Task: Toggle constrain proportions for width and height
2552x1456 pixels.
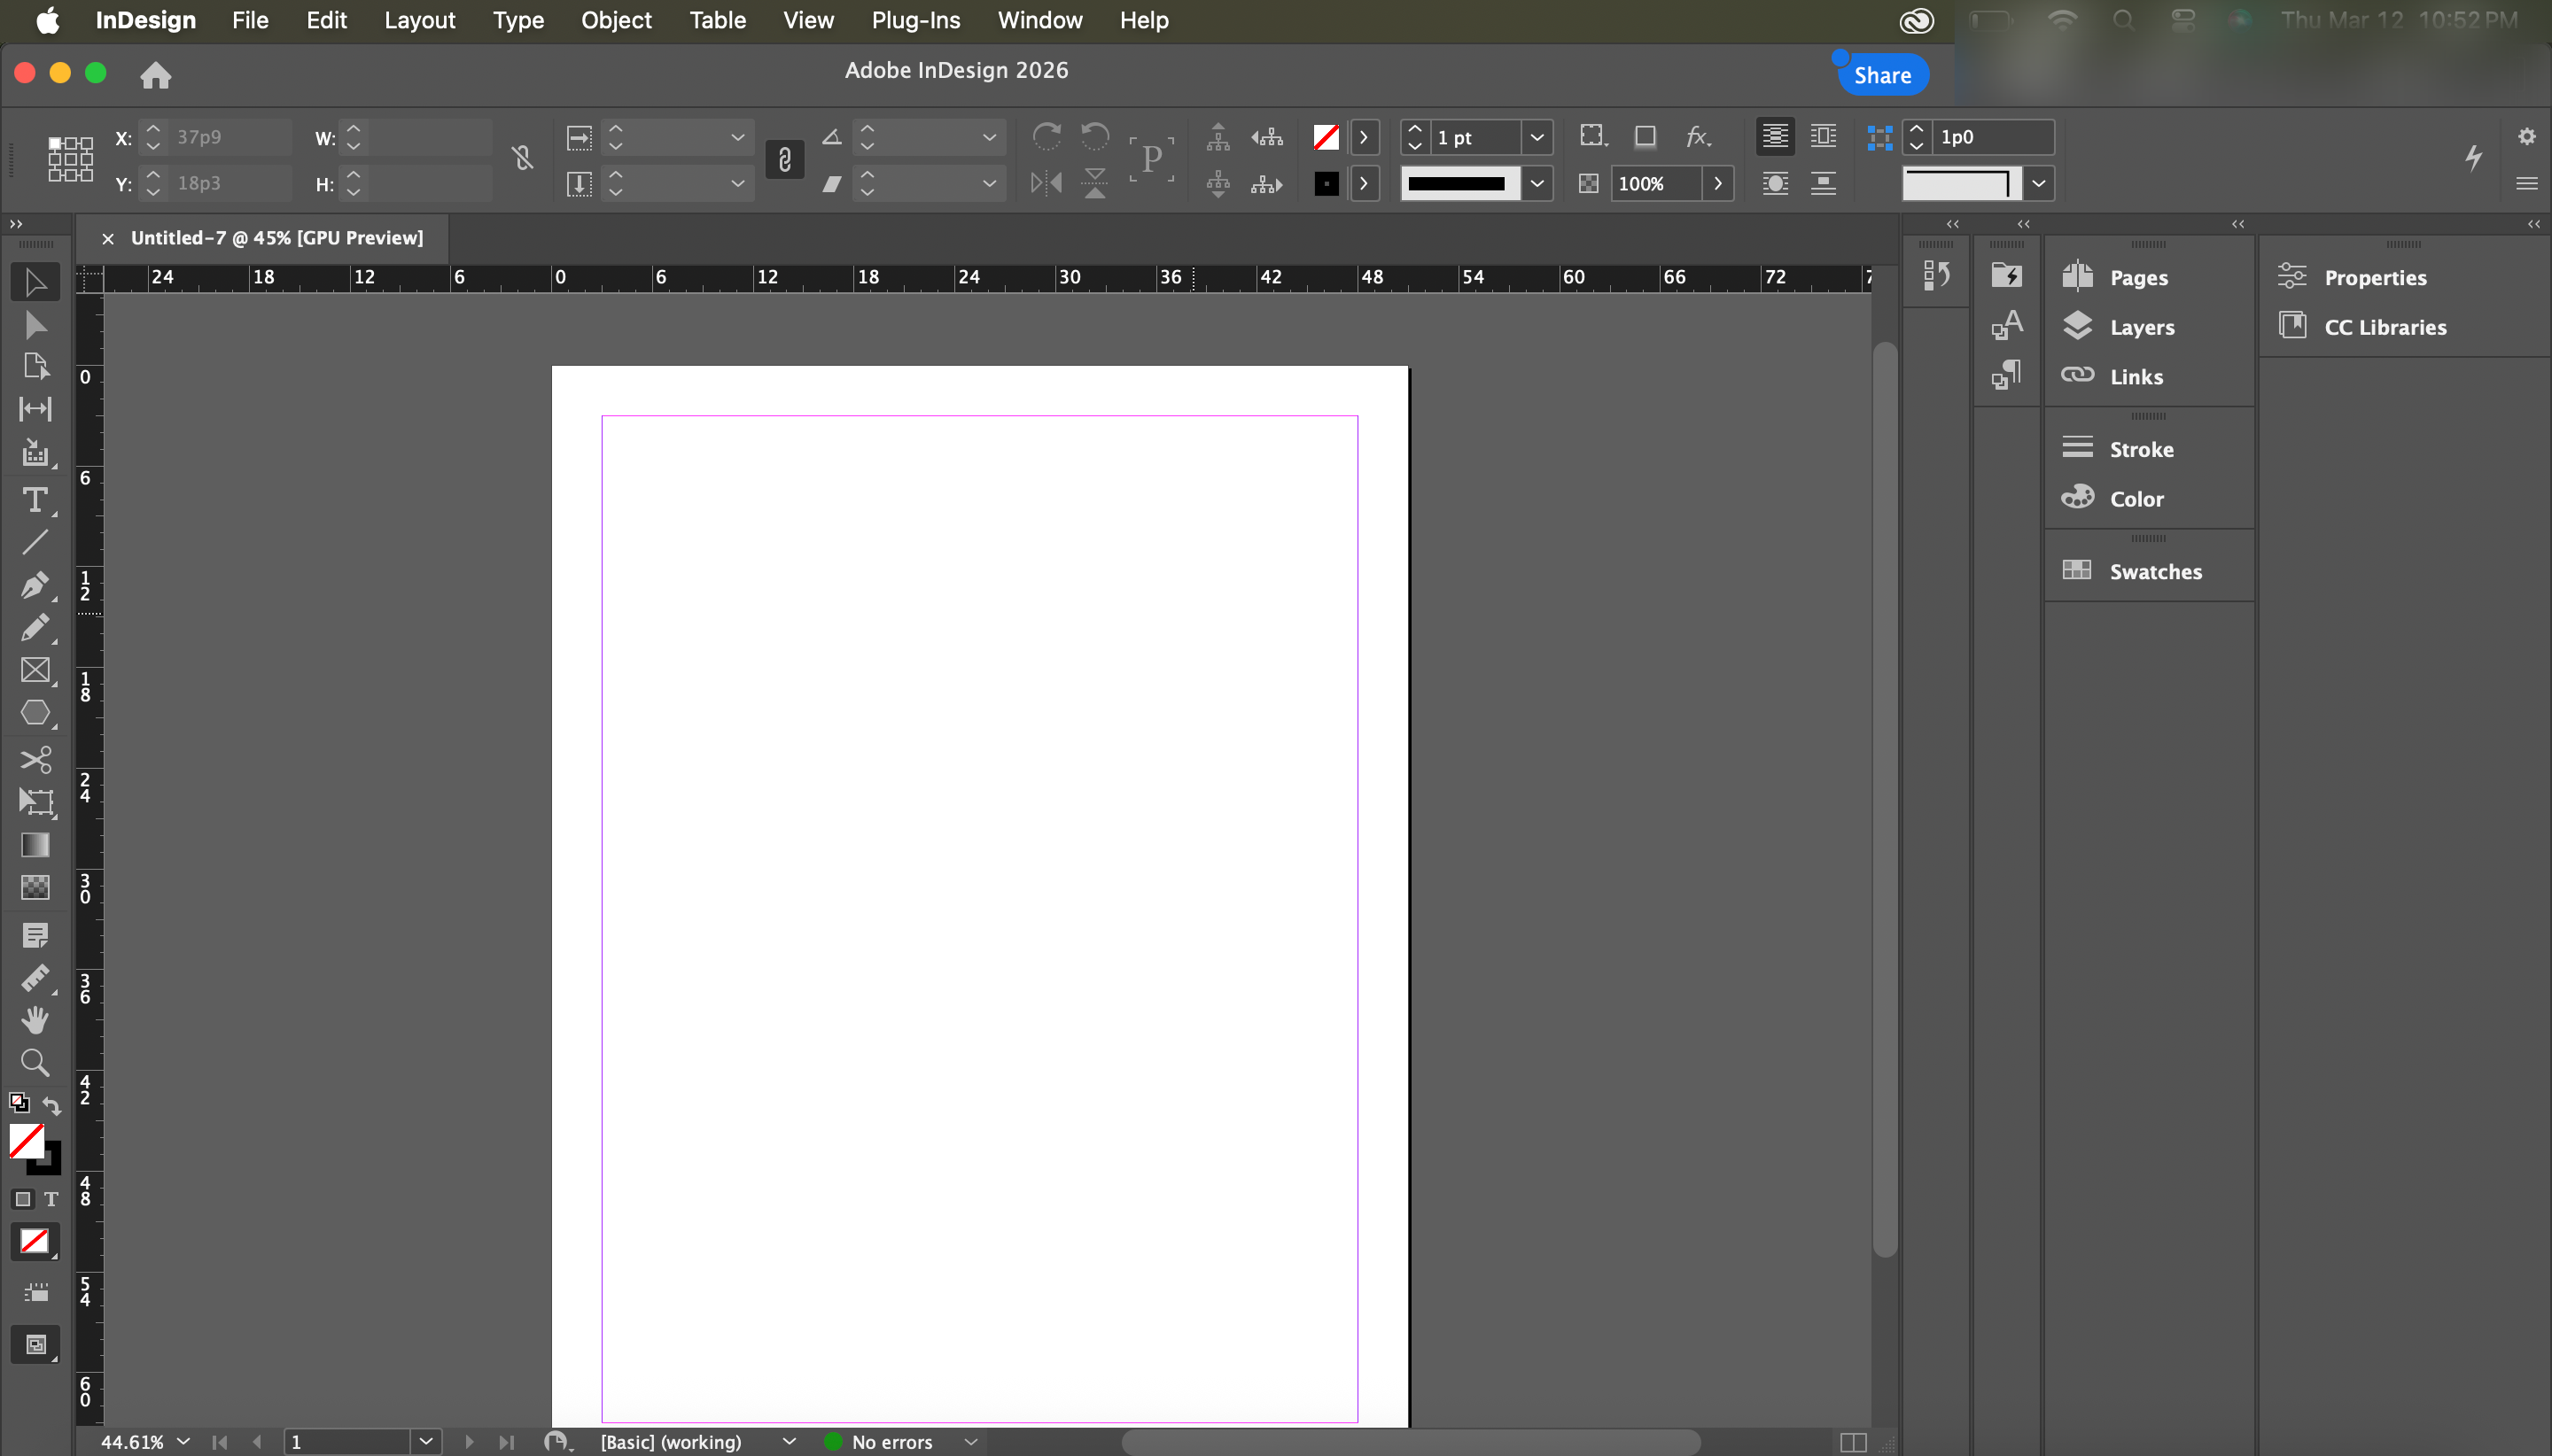Action: (x=522, y=158)
